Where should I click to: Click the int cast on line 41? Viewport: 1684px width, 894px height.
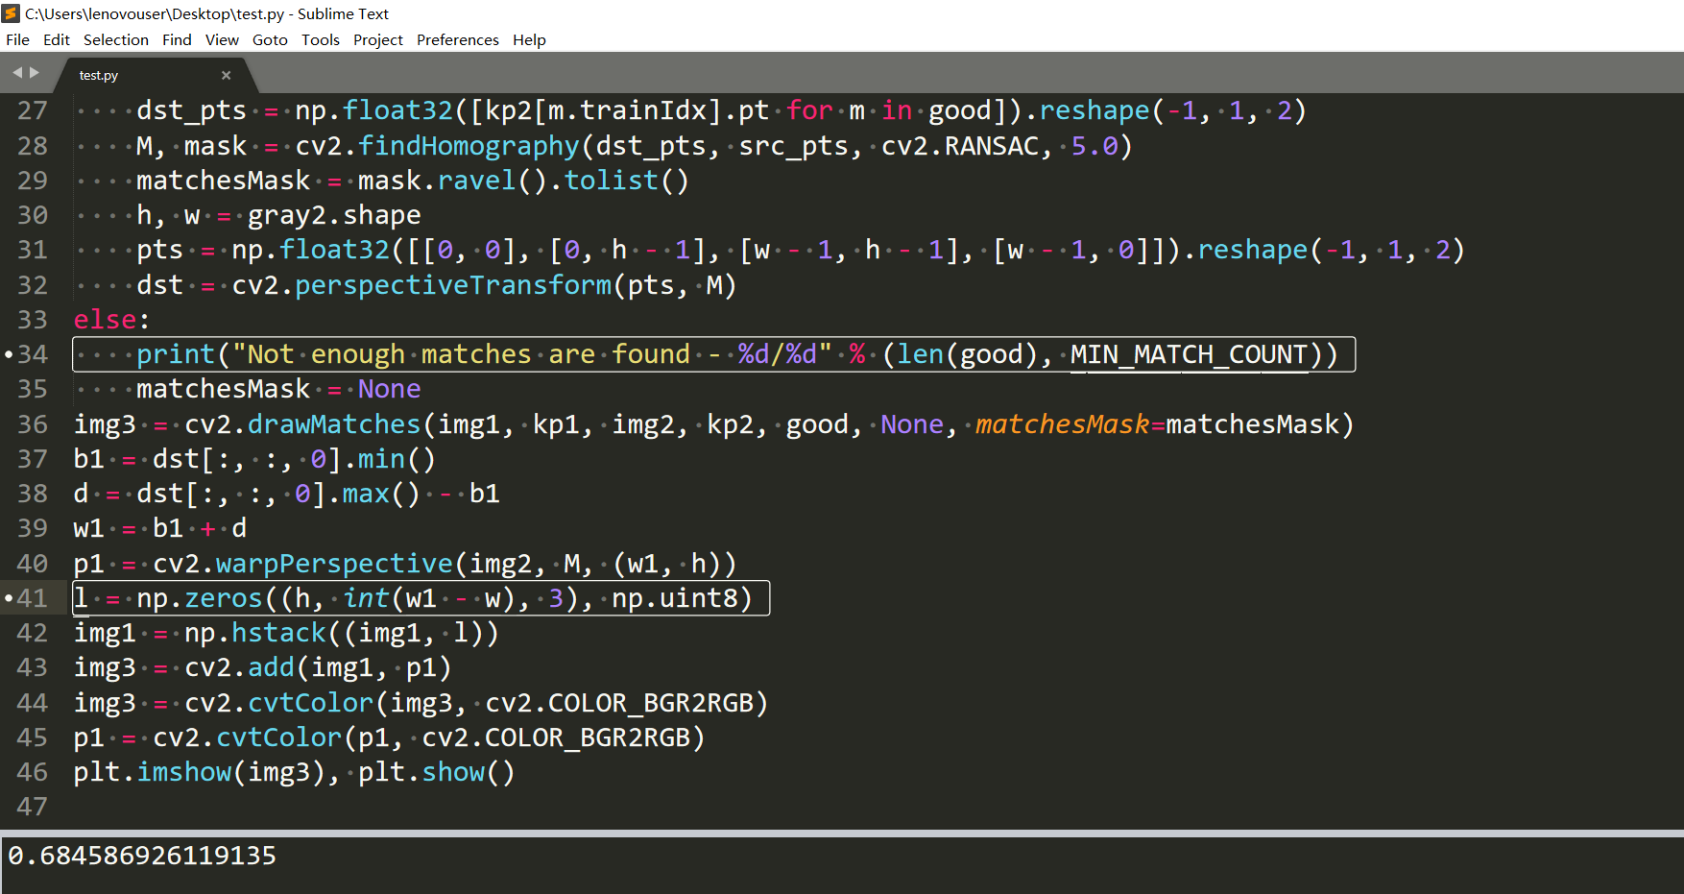(x=366, y=598)
